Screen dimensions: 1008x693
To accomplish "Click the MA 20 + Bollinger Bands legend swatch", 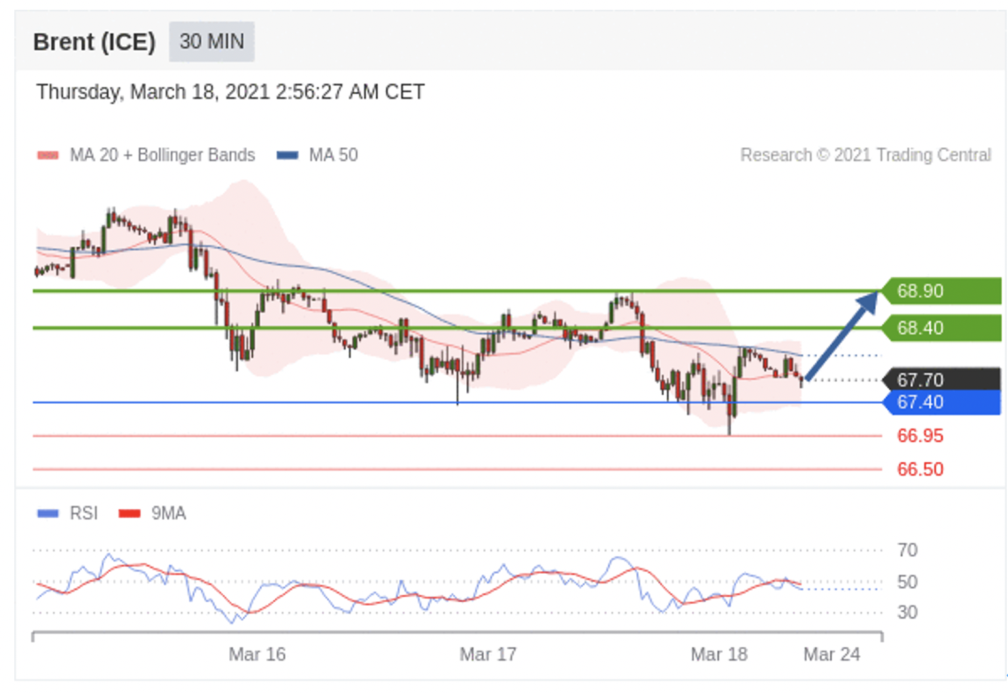I will coord(48,155).
